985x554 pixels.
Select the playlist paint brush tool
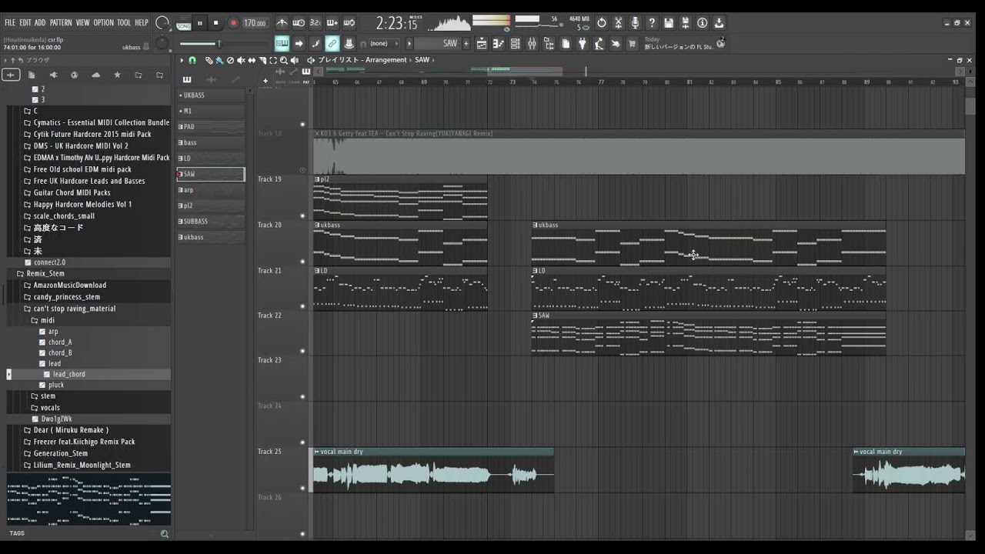click(x=219, y=60)
